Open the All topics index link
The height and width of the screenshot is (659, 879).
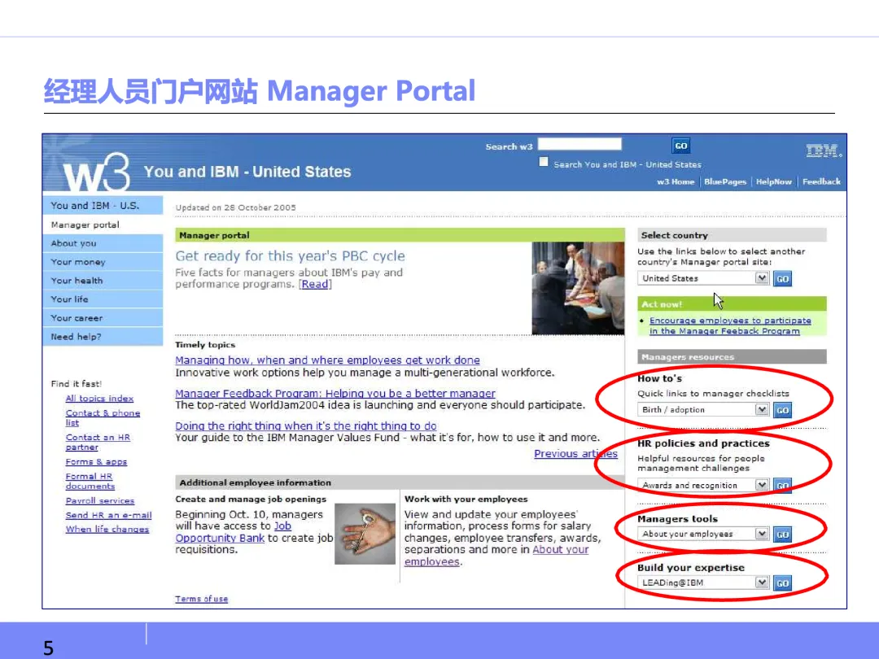tap(99, 399)
